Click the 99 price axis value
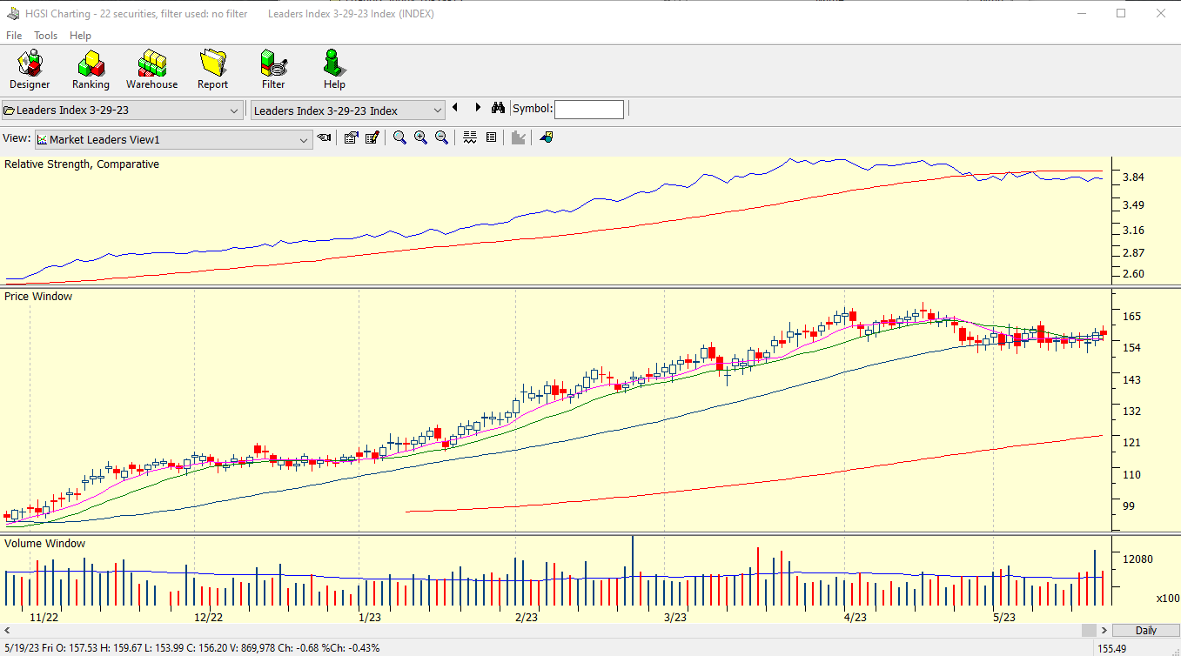The width and height of the screenshot is (1181, 656). coord(1128,505)
